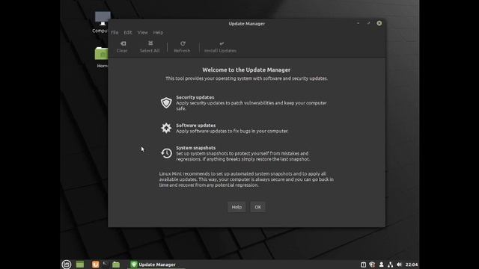Click the Refresh toolbar icon
Image resolution: width=479 pixels, height=269 pixels.
[x=183, y=43]
